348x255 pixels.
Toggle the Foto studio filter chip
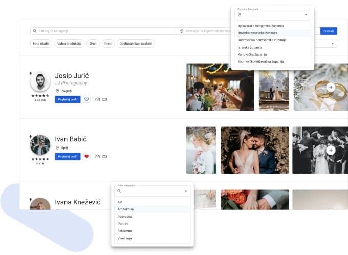(x=41, y=44)
